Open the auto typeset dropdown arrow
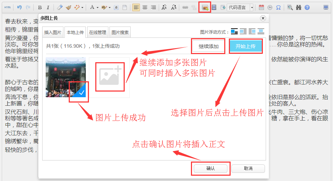This screenshot has width=333, height=181. pos(82,8)
